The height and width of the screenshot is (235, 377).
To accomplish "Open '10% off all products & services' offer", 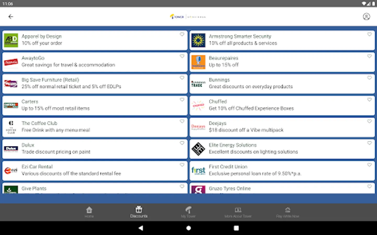I will point(243,43).
